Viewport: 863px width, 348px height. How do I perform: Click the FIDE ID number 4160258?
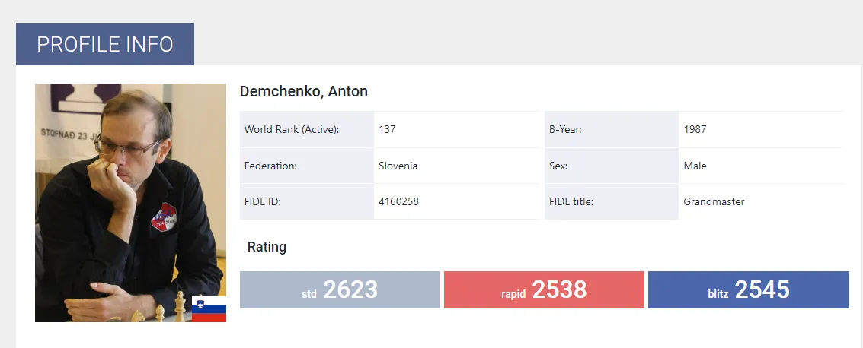coord(398,202)
